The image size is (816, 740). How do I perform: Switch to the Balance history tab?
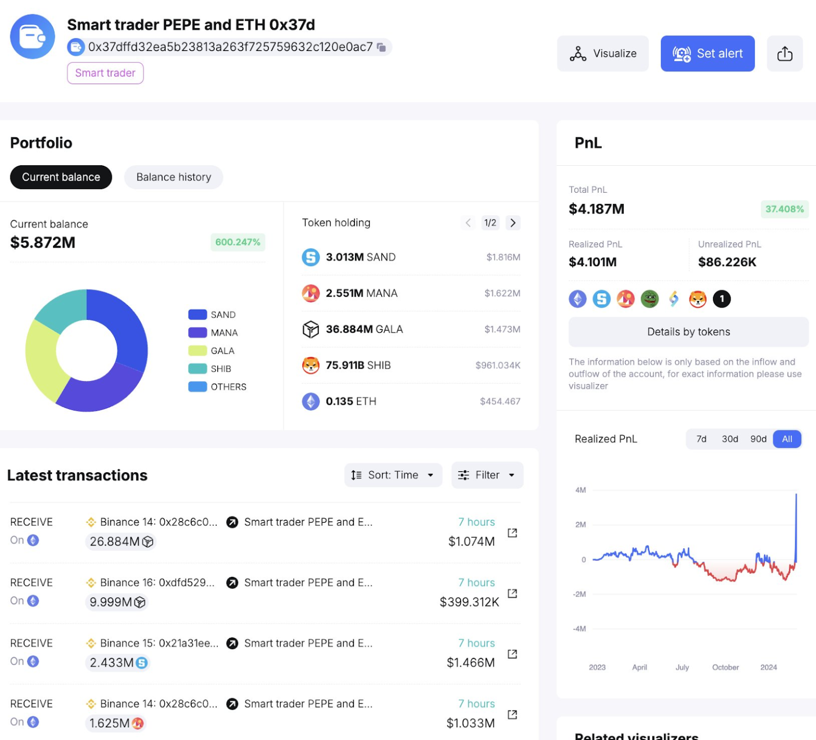[173, 177]
